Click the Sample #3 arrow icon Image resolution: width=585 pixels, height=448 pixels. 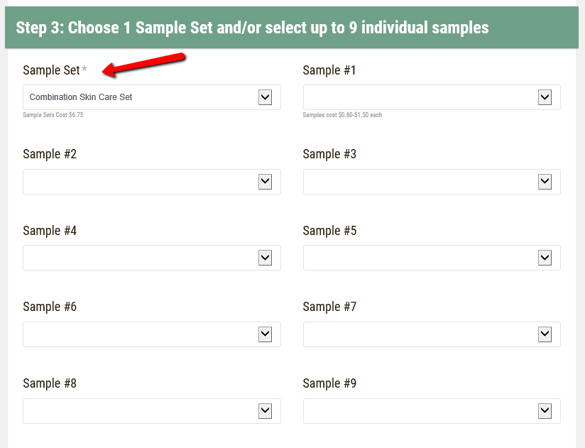[545, 182]
